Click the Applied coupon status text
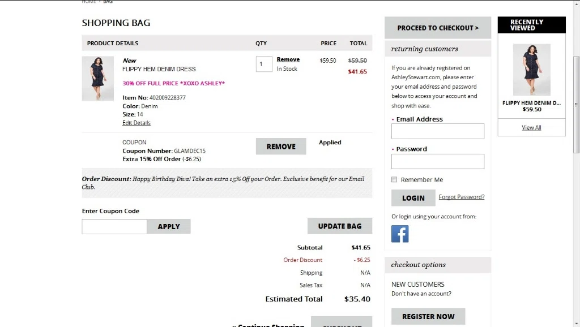This screenshot has height=327, width=580. pyautogui.click(x=330, y=142)
